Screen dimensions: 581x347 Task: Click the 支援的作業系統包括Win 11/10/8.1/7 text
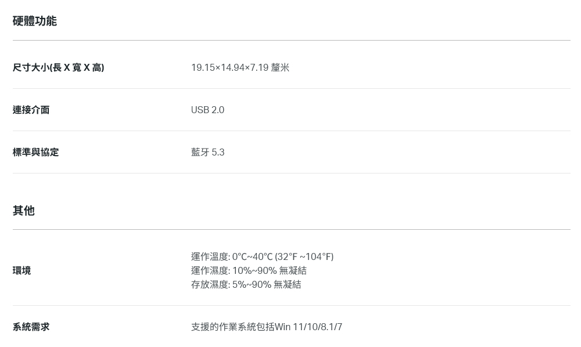(267, 327)
